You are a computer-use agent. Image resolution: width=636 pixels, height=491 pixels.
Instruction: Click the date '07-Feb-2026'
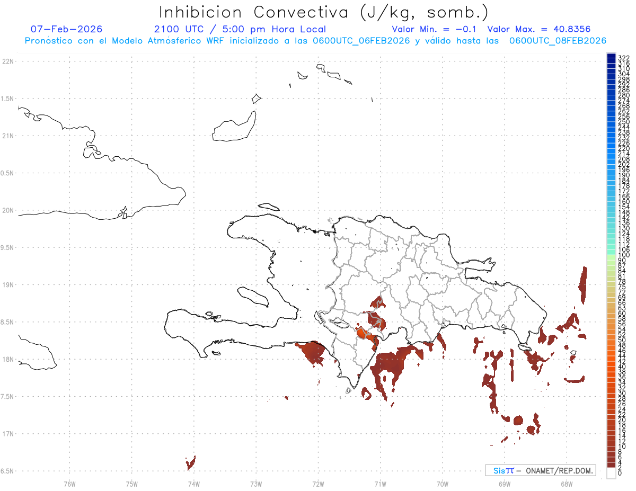67,29
